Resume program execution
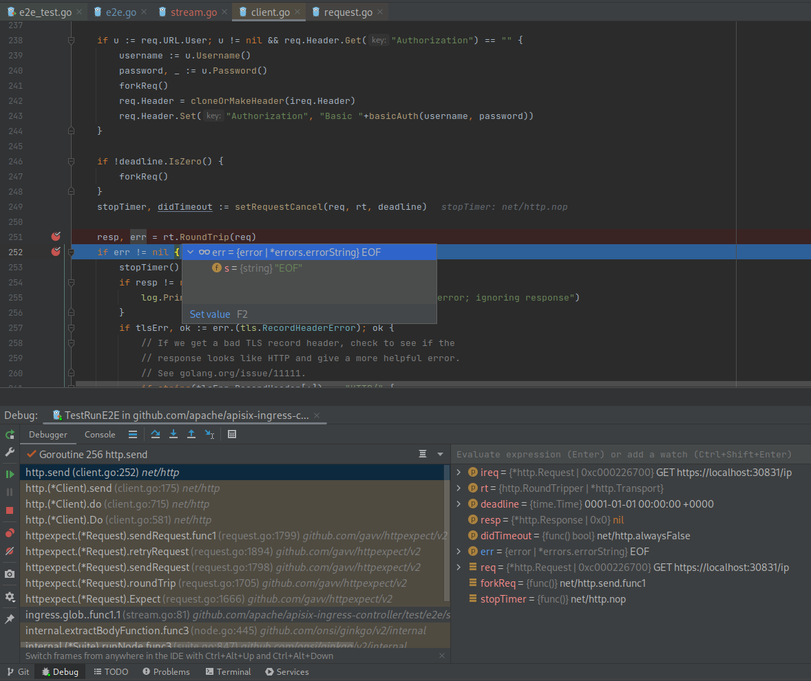The image size is (811, 681). (10, 474)
